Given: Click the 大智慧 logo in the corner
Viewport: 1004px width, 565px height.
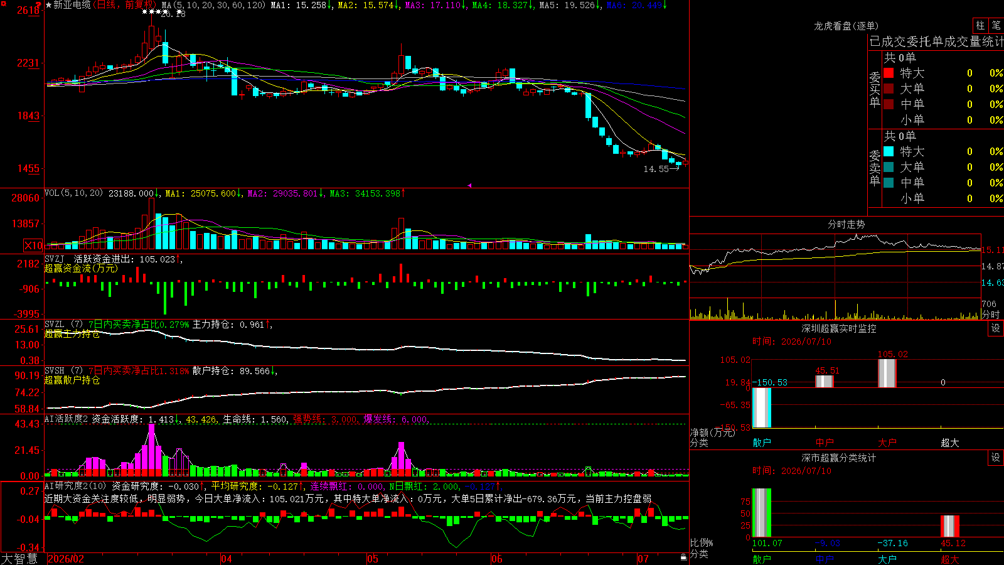Looking at the screenshot, I should [x=19, y=559].
